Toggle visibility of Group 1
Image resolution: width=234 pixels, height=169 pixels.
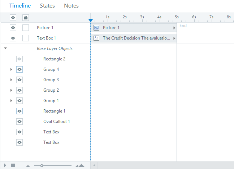click(x=19, y=101)
